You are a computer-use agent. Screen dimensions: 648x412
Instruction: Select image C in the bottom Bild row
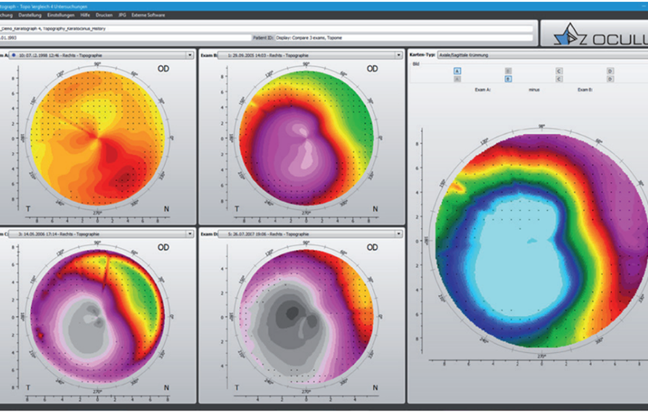(x=559, y=79)
